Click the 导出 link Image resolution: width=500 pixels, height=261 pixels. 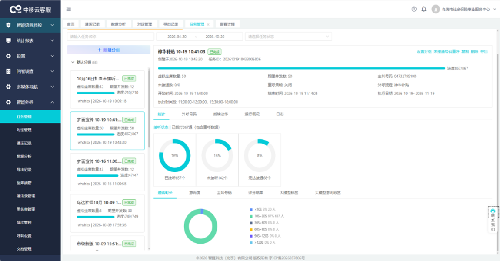pyautogui.click(x=484, y=51)
